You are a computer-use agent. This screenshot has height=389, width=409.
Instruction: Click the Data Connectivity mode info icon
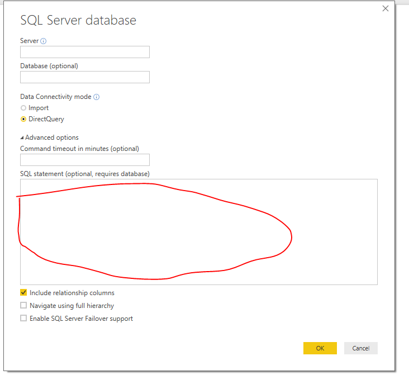[x=96, y=97]
